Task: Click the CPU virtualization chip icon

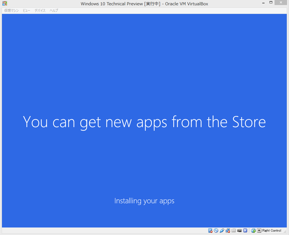Action: click(245, 230)
